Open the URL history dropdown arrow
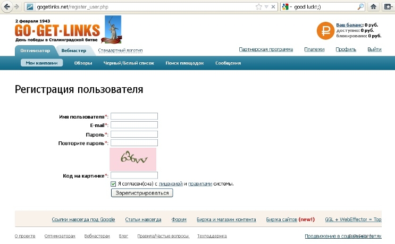395x244 pixels. [266, 7]
